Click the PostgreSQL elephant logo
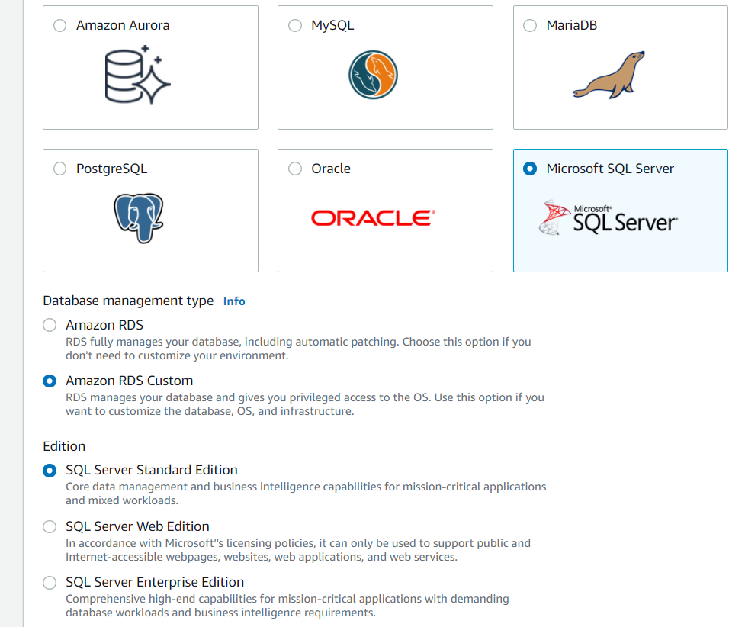The height and width of the screenshot is (627, 745). tap(138, 217)
